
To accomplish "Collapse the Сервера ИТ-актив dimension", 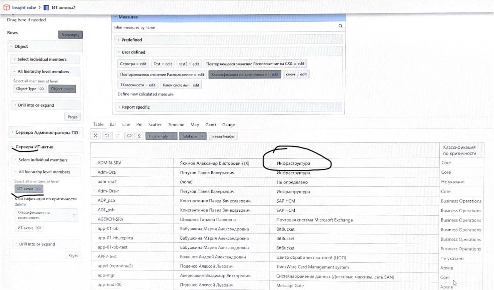I will coord(46,147).
